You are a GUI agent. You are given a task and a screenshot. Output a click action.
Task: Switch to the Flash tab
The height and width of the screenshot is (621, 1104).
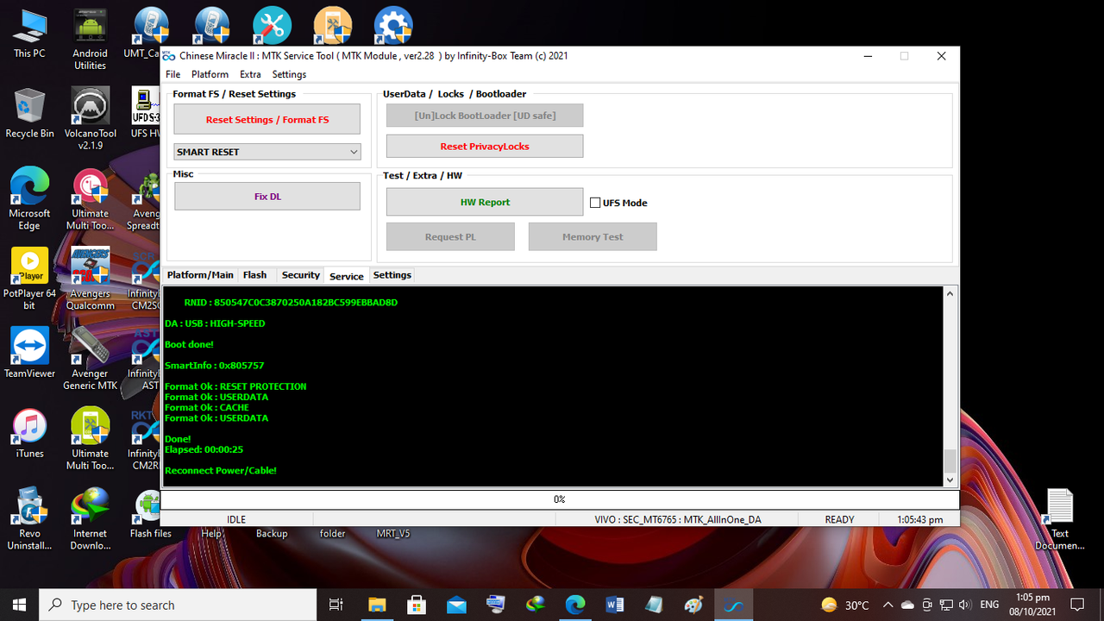pyautogui.click(x=254, y=275)
